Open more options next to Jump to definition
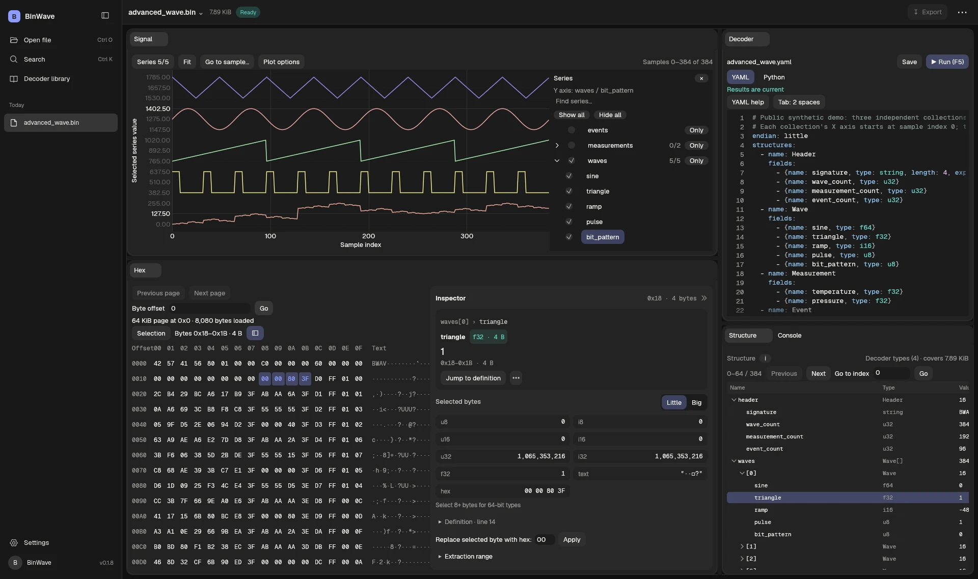 [515, 378]
